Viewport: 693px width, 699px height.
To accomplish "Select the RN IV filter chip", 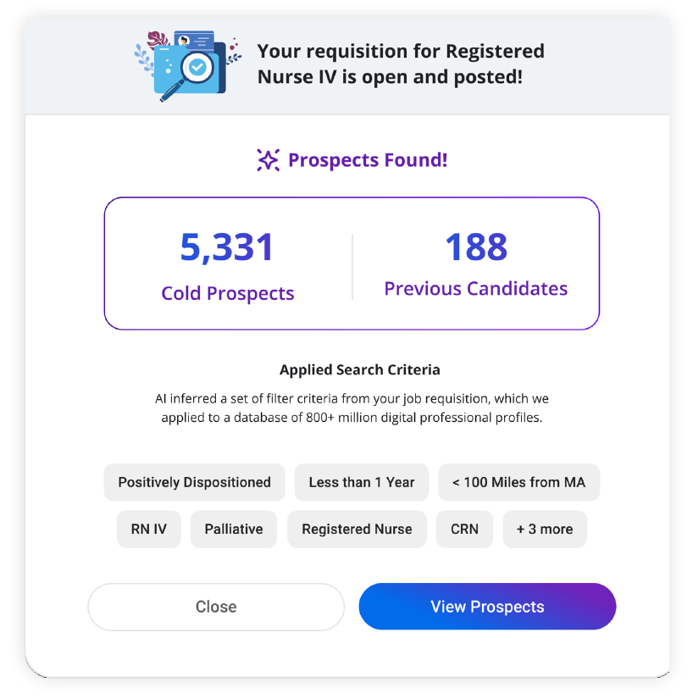I will click(x=149, y=529).
